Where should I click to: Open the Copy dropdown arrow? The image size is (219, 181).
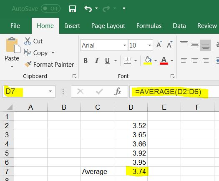(53, 53)
